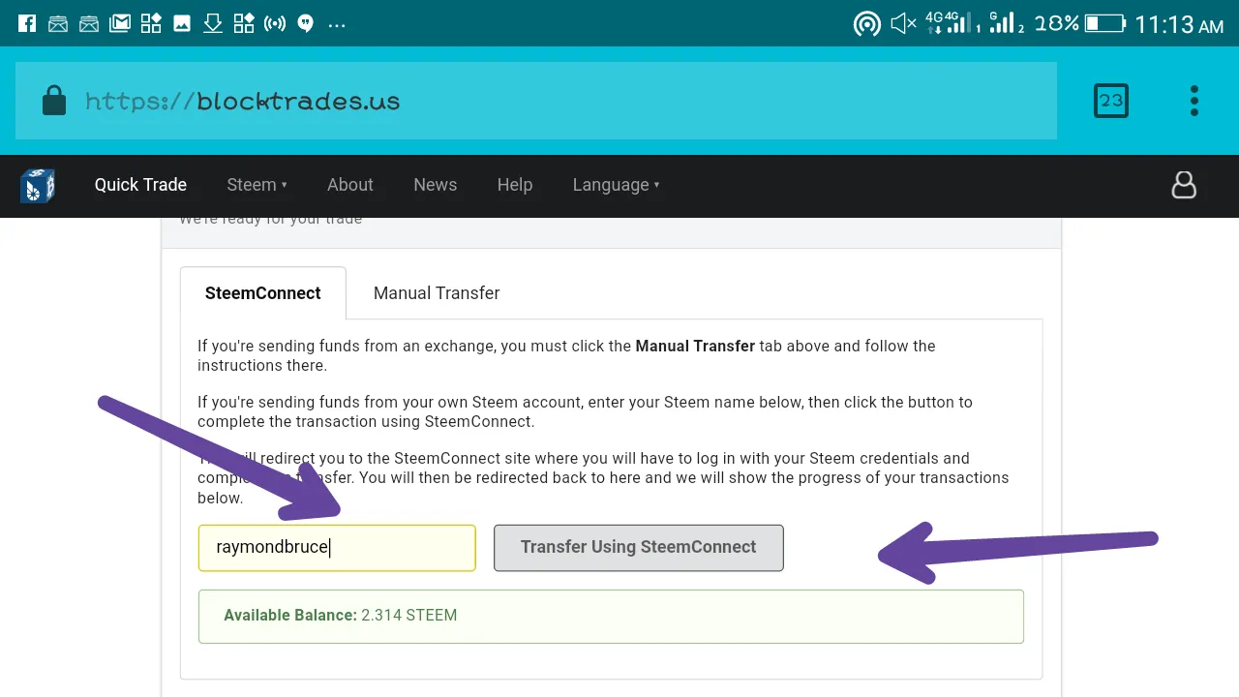
Task: View the padlock site security info
Action: [54, 101]
